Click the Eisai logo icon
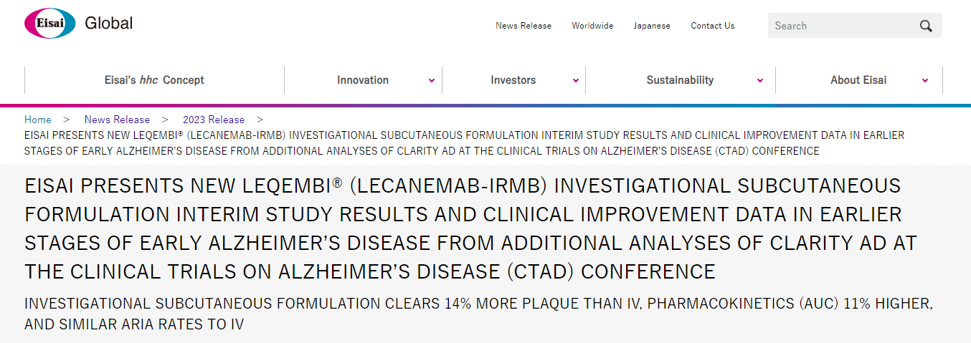This screenshot has height=343, width=971. point(49,24)
